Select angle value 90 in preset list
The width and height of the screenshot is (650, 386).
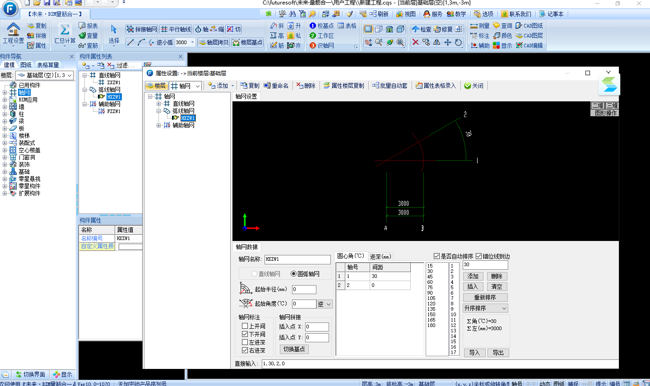click(430, 293)
